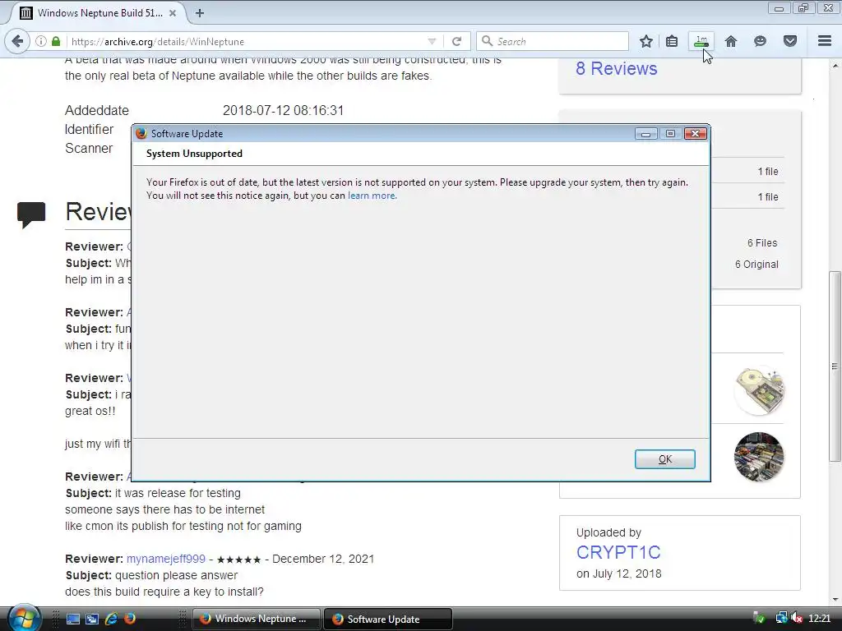The width and height of the screenshot is (842, 631).
Task: Close the Windows Neptune Build tab
Action: click(x=173, y=13)
